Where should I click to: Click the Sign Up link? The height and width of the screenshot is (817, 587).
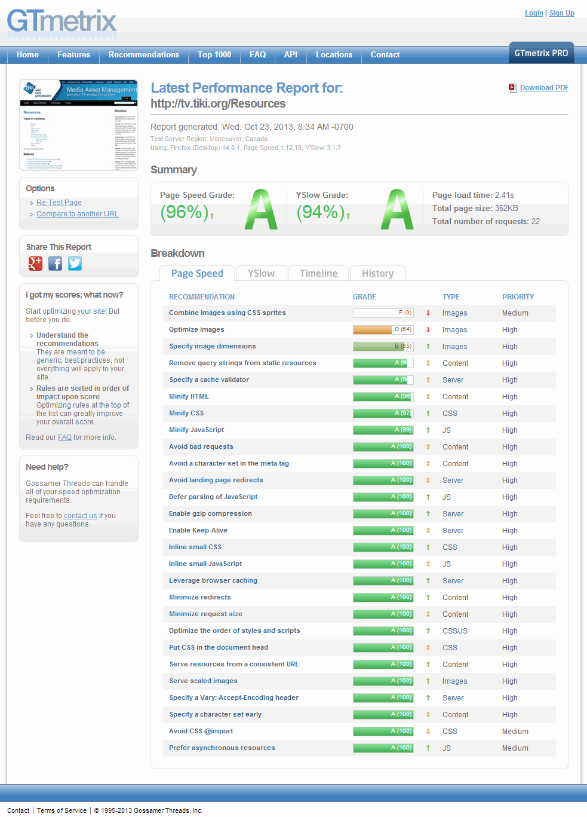(x=562, y=13)
